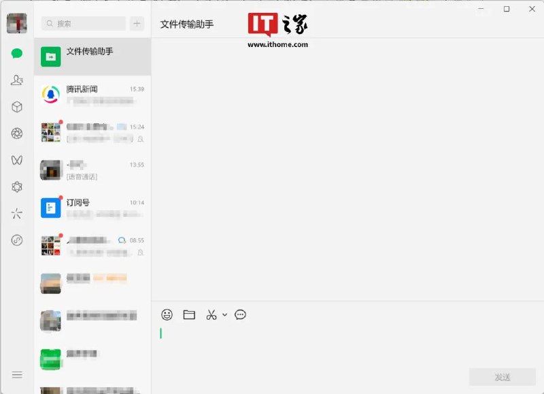This screenshot has height=394, width=544.
Task: Start a new chat with the plus button
Action: [135, 23]
